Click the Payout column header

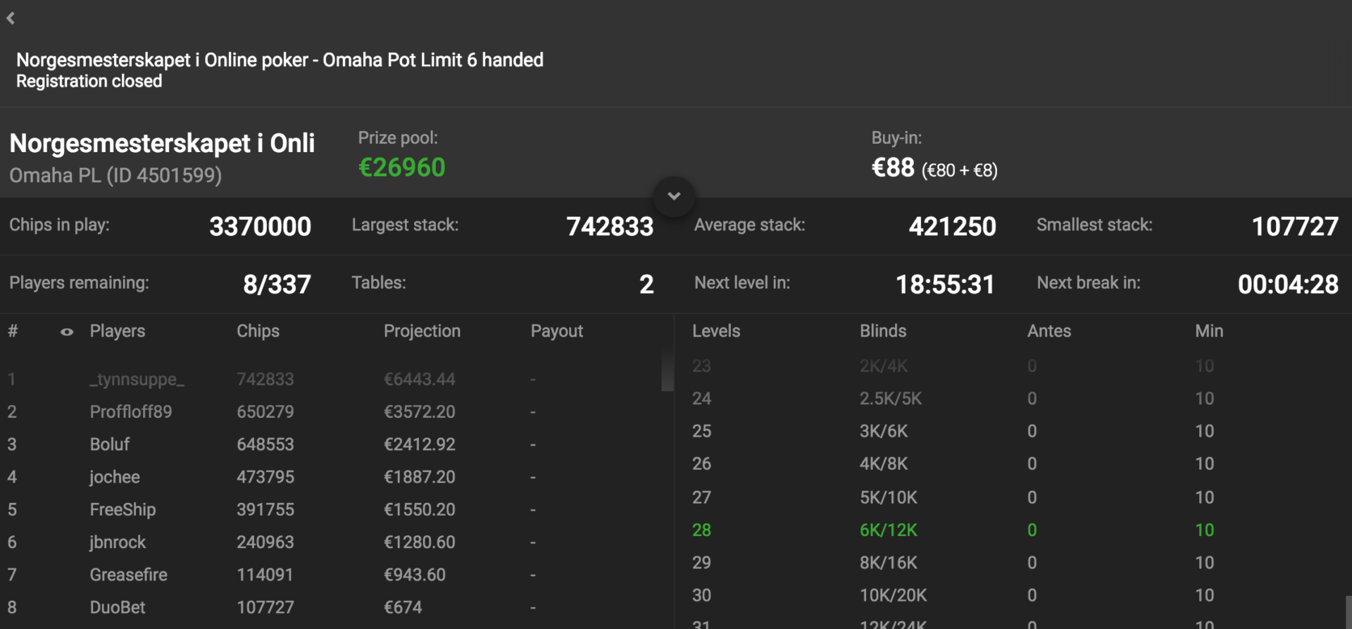(556, 331)
